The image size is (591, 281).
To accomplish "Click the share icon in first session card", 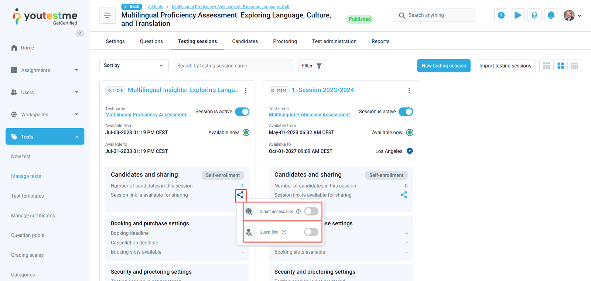I will [x=240, y=195].
